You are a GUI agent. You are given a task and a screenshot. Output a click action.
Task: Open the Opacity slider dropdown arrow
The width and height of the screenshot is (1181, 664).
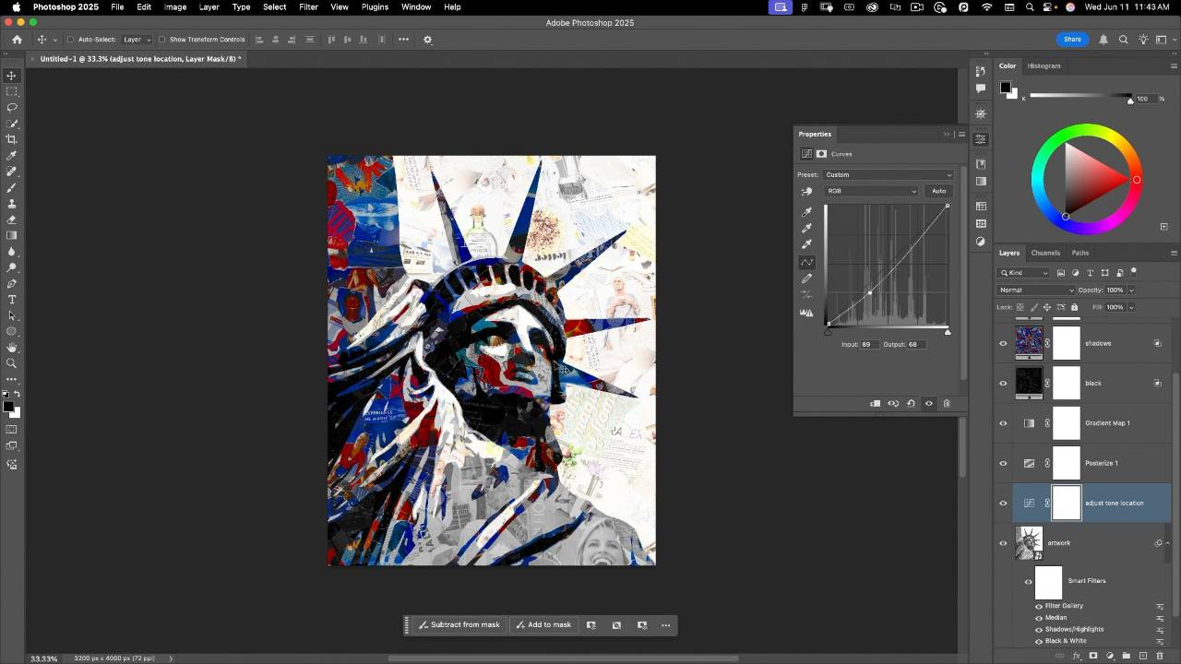[1131, 290]
